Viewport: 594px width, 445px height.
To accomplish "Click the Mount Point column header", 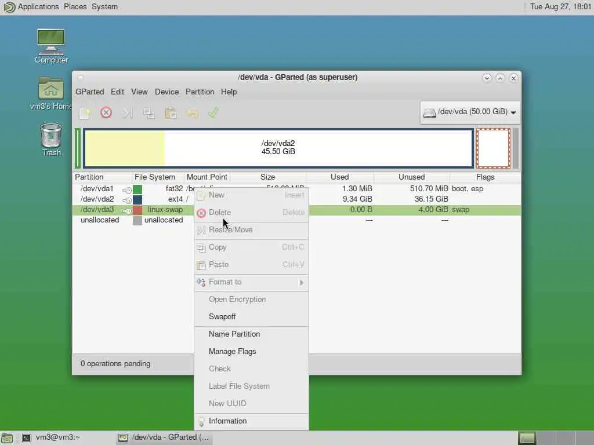I will point(207,177).
